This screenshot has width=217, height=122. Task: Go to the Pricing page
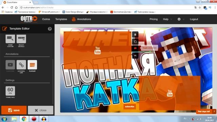point(154,19)
